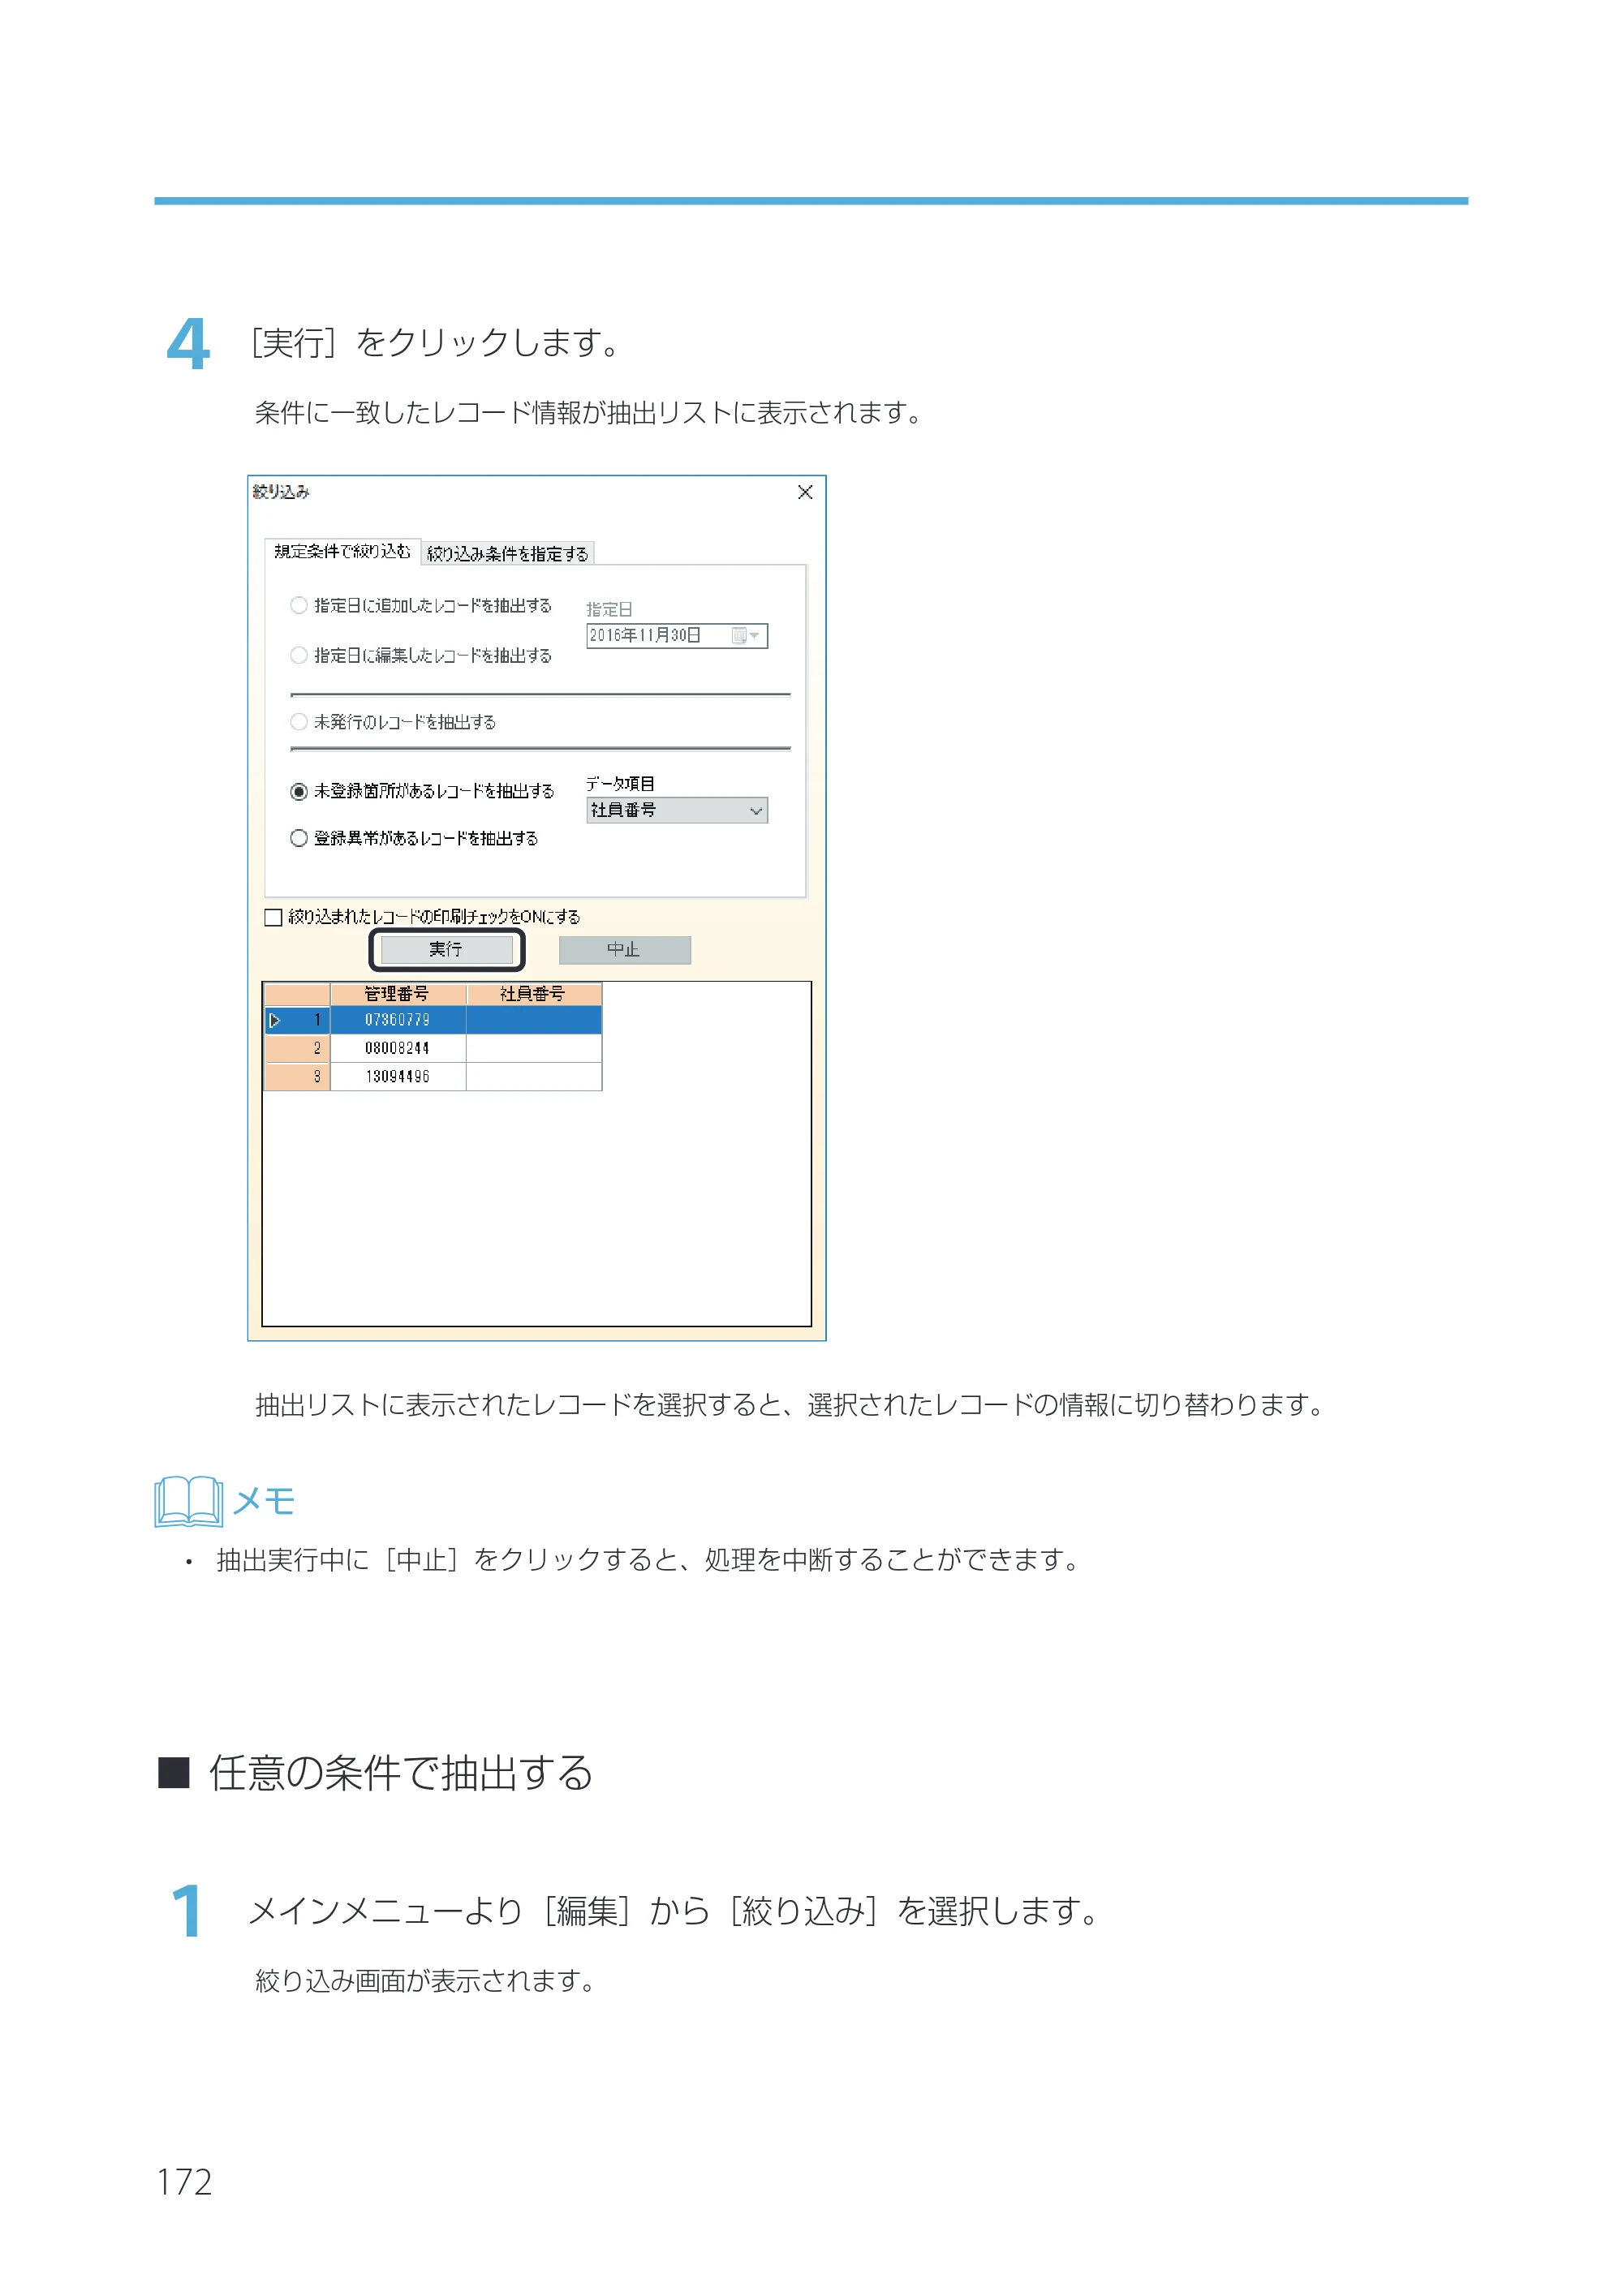
Task: Select the record 08008244
Action: pos(398,1048)
